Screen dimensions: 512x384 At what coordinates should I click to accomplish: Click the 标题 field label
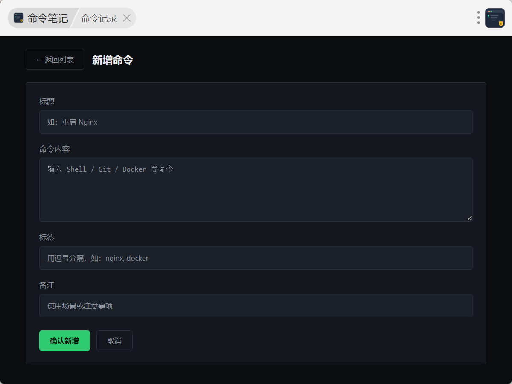click(x=47, y=102)
